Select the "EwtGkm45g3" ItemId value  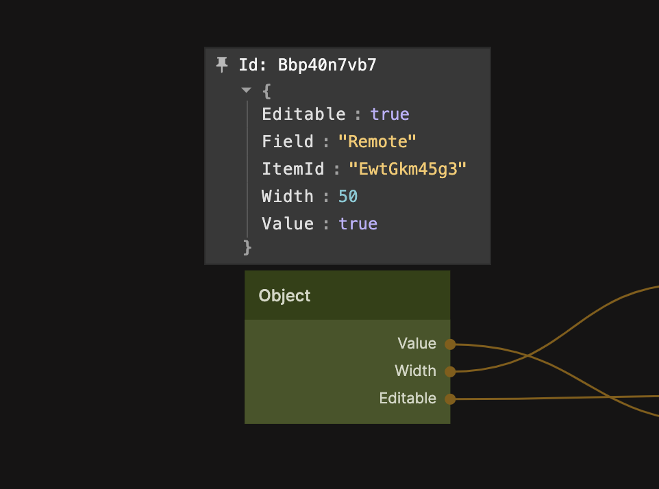coord(408,169)
